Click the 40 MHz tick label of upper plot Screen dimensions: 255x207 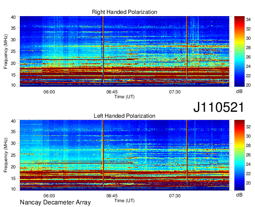(x=13, y=17)
